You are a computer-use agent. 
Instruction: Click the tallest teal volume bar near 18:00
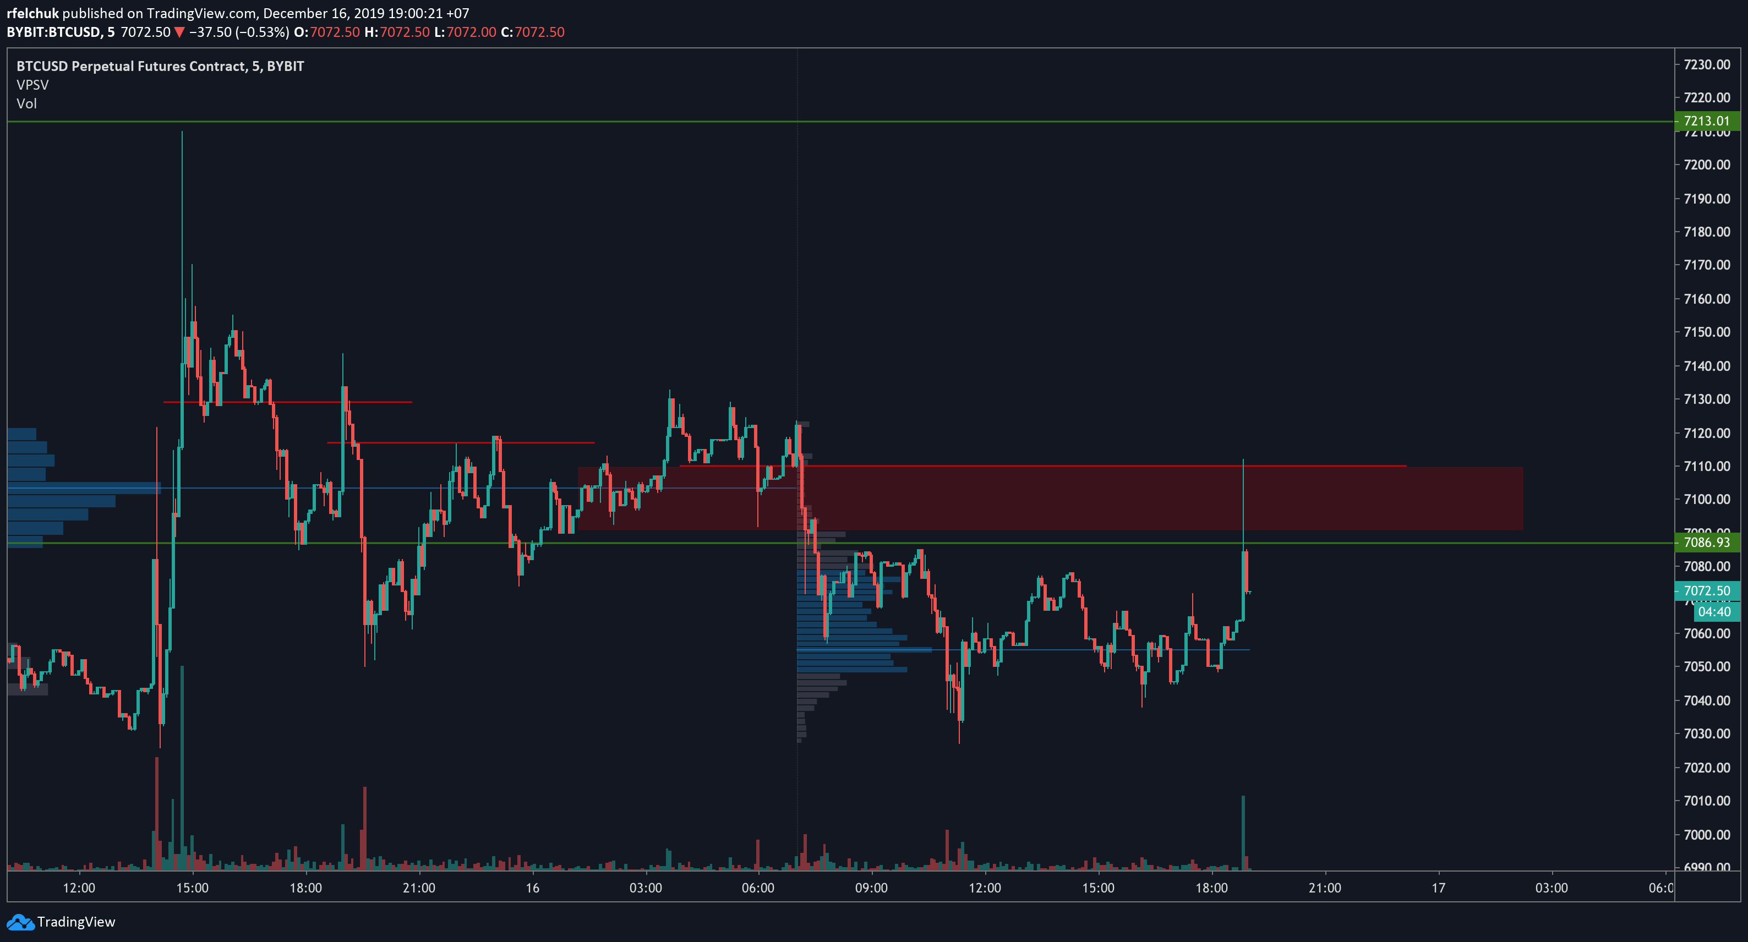coord(1243,833)
